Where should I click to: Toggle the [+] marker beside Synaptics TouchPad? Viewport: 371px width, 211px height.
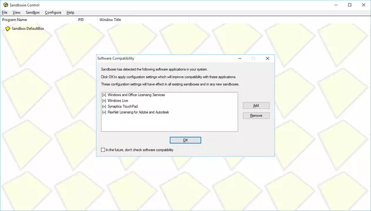[x=104, y=107]
